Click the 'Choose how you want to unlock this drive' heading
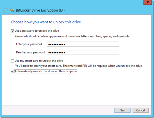The width and height of the screenshot is (154, 118). point(46,22)
